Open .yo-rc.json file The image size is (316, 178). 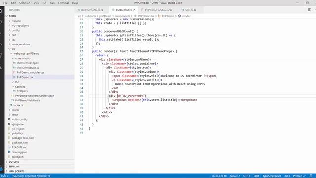[x=18, y=129]
